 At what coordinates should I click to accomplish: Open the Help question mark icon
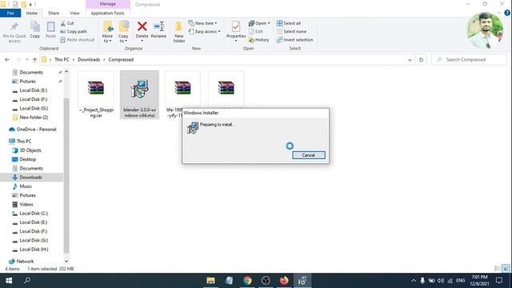tap(507, 13)
